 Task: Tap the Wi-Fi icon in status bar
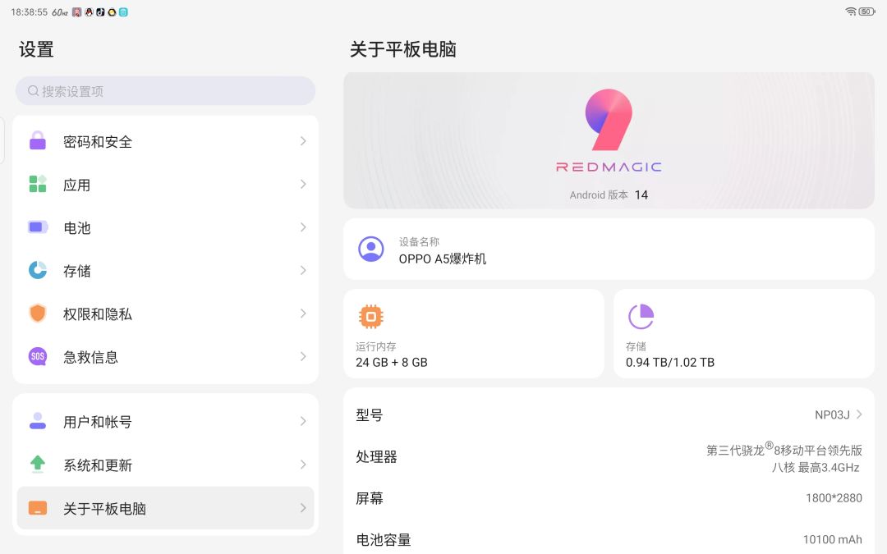(850, 11)
